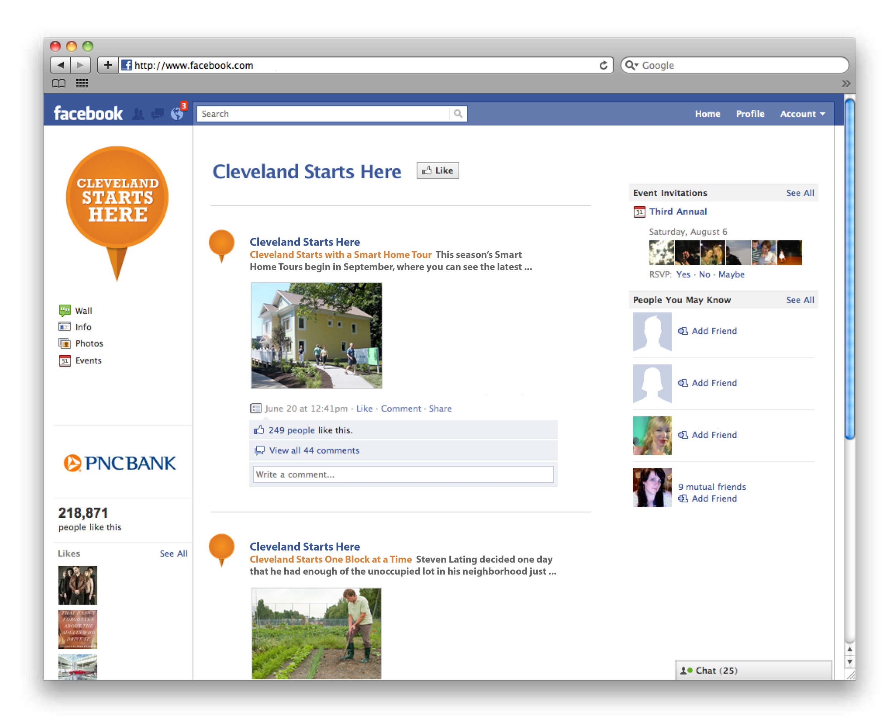The image size is (895, 716).
Task: Open the messages icon in header
Action: pos(157,114)
